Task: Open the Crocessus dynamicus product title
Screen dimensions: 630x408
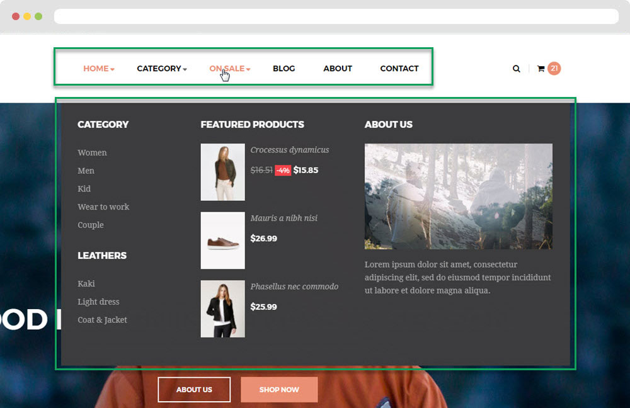Action: 290,150
